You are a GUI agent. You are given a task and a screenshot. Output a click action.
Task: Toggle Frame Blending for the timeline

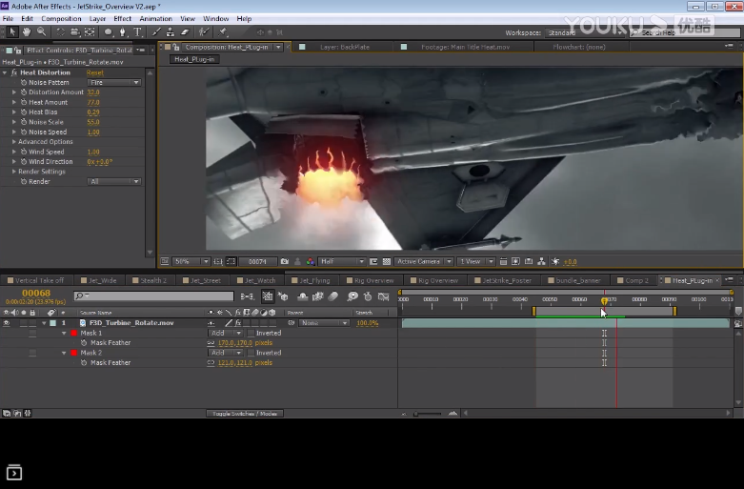pos(317,296)
